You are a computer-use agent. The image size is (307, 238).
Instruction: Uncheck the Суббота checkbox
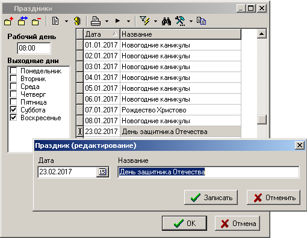[13, 109]
